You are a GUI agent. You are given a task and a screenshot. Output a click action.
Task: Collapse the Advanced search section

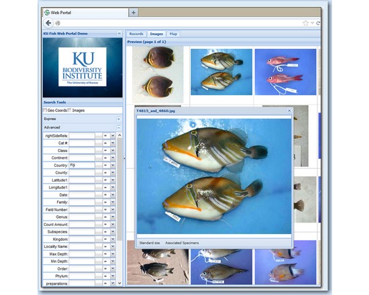point(119,127)
